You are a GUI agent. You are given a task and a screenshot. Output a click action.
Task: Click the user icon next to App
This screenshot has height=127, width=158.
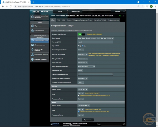coord(124,16)
